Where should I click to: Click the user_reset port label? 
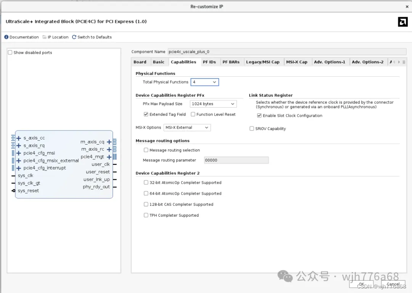coord(98,172)
